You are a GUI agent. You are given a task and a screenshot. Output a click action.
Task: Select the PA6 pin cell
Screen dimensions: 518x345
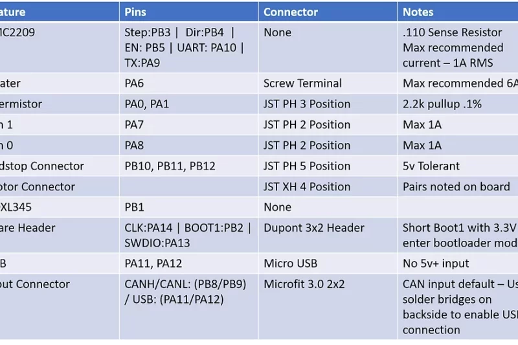click(134, 83)
